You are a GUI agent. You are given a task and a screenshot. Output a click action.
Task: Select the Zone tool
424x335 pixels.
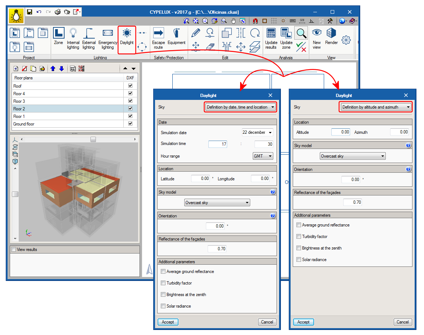click(58, 38)
